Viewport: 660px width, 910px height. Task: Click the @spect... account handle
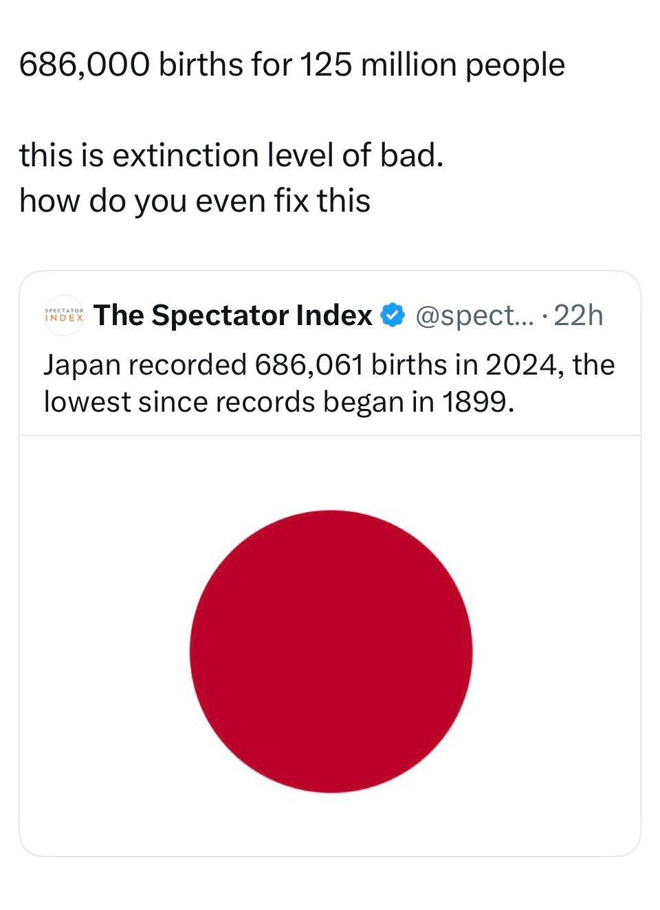471,315
